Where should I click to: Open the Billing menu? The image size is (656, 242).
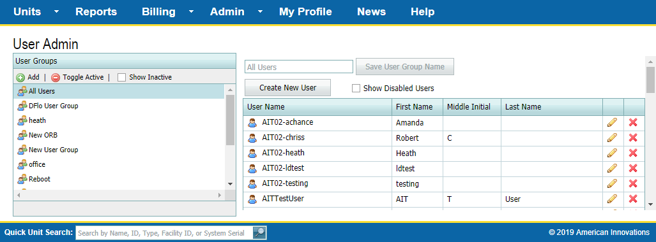click(158, 11)
